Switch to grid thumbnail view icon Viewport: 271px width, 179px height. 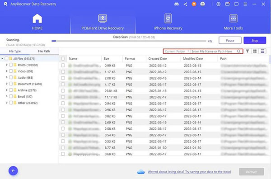tap(255, 51)
